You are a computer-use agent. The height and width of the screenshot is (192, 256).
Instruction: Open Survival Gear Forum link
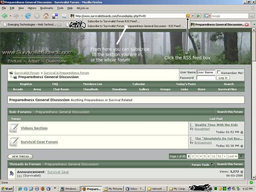coord(39,142)
